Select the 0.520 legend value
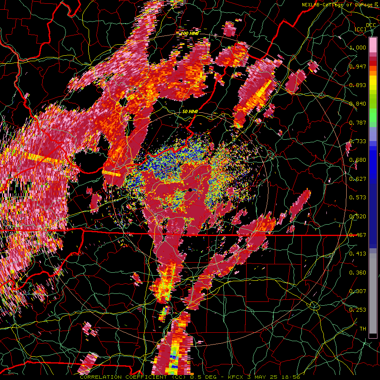The height and width of the screenshot is (380, 380). (358, 217)
